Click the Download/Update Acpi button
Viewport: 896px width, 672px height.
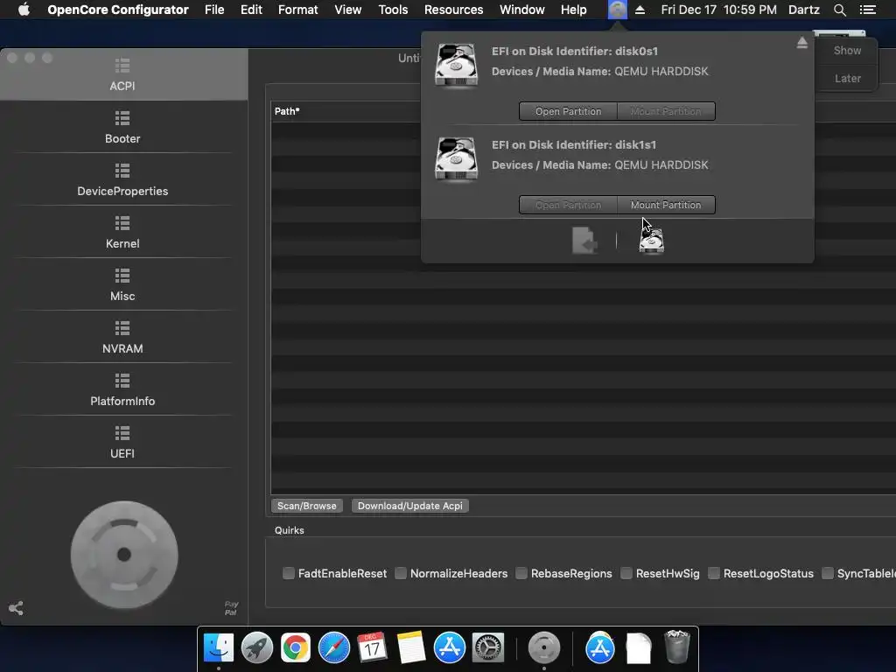[x=409, y=506]
